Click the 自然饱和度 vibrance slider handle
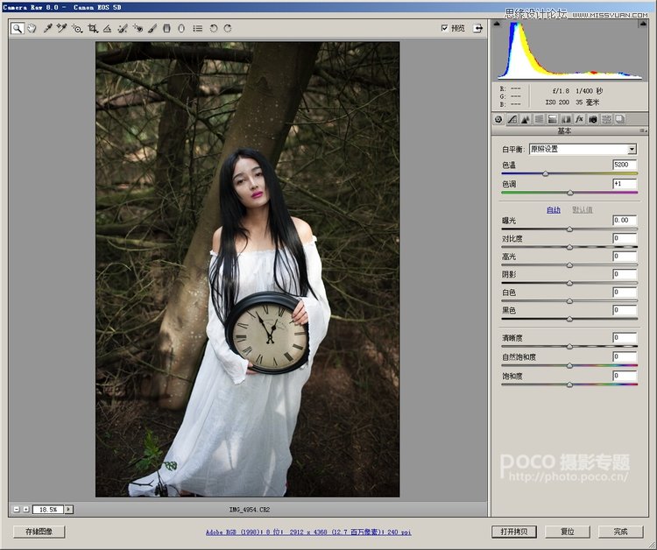657x550 pixels. coord(569,366)
